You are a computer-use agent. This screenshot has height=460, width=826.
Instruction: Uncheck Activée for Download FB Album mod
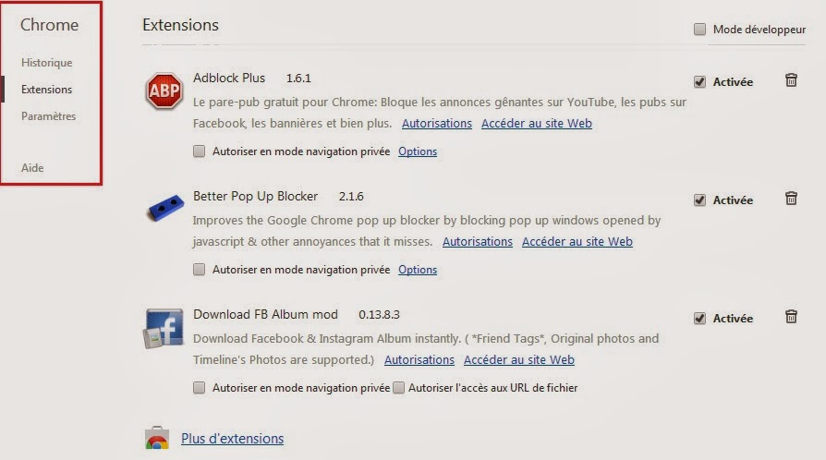click(699, 318)
